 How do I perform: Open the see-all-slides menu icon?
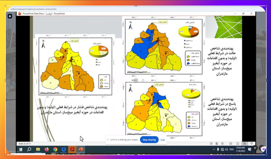tap(217, 143)
